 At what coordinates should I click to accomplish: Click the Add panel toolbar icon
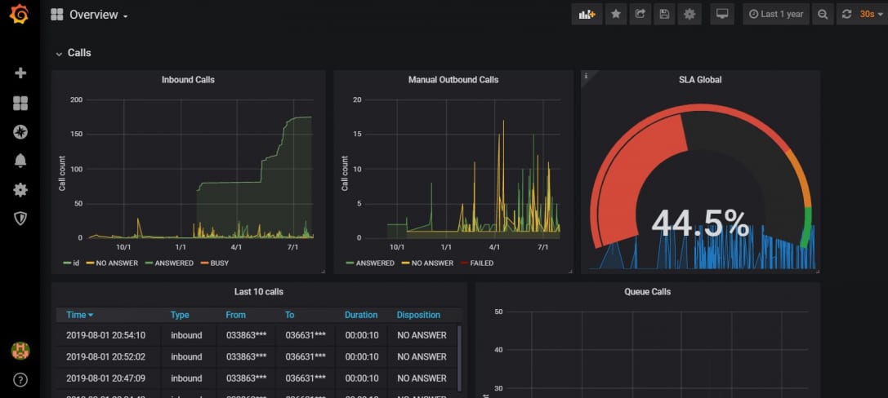[587, 14]
